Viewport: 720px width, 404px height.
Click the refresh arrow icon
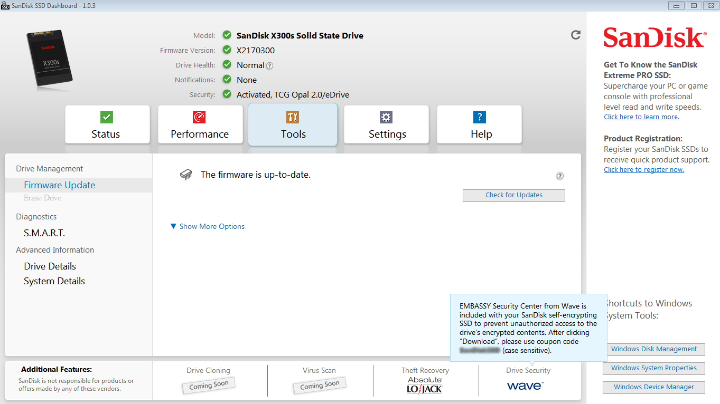(x=576, y=35)
